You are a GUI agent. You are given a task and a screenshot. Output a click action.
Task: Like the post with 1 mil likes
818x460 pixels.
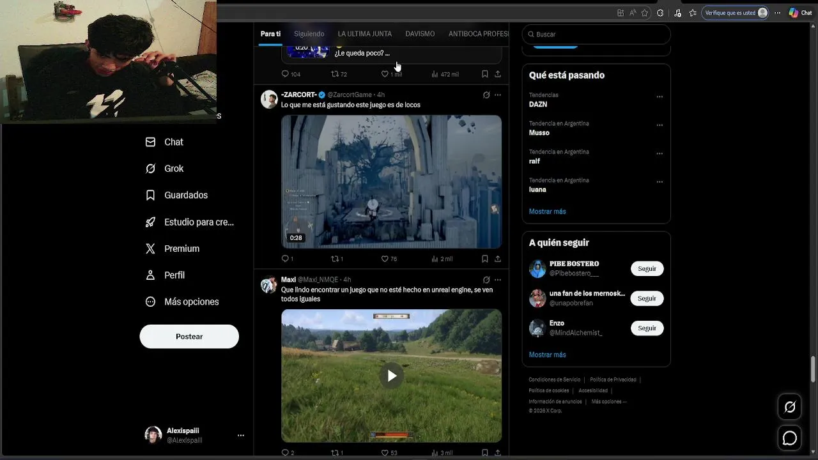coord(391,74)
